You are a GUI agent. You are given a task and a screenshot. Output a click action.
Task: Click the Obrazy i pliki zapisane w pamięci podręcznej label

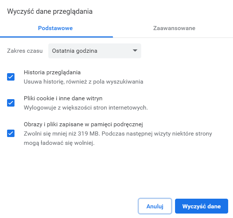coord(83,124)
